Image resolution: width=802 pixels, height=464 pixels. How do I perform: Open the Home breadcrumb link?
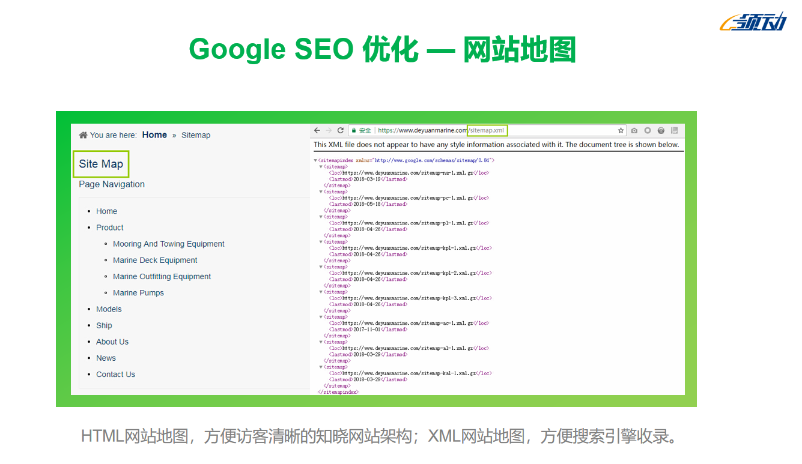pyautogui.click(x=154, y=135)
